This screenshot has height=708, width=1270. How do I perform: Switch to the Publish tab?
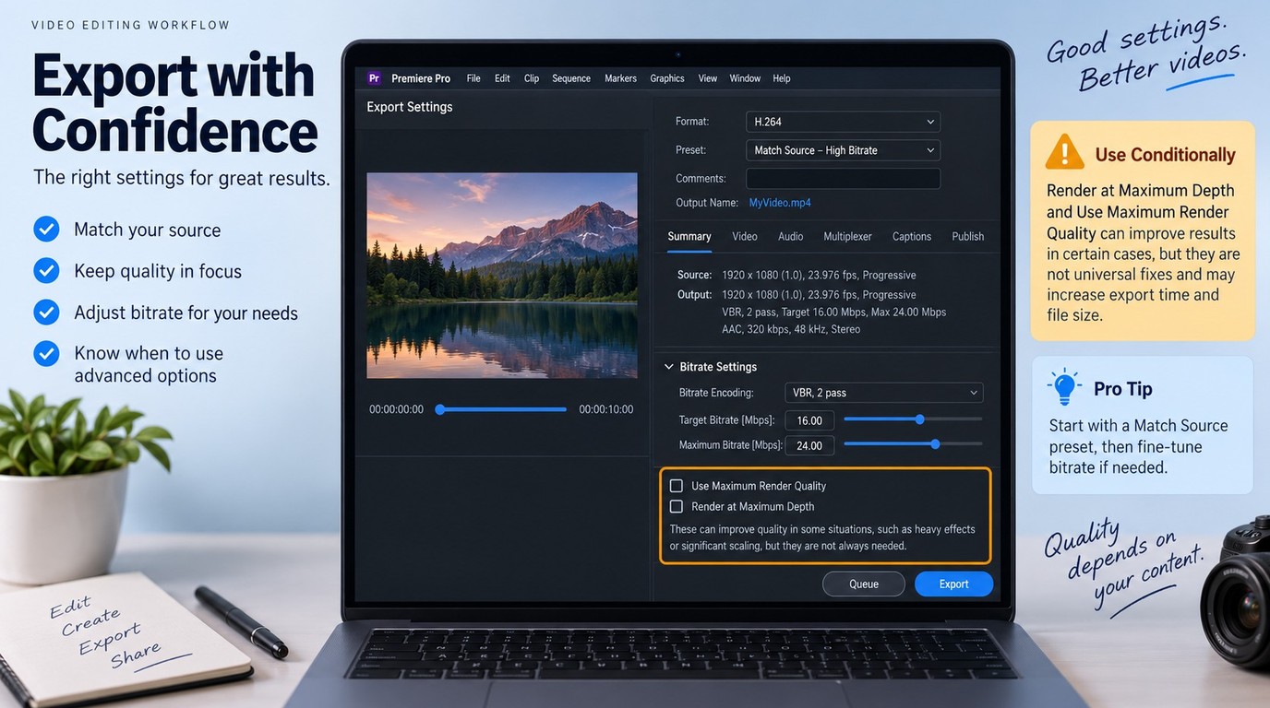point(968,237)
